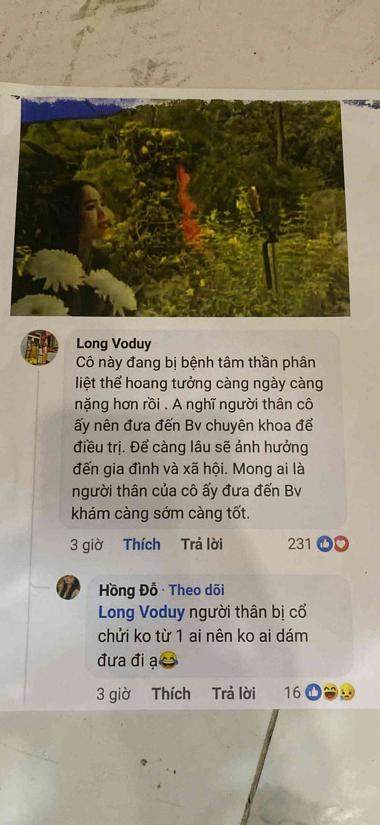This screenshot has width=380, height=825.
Task: Open the Long Voduy author name link
Action: click(114, 344)
